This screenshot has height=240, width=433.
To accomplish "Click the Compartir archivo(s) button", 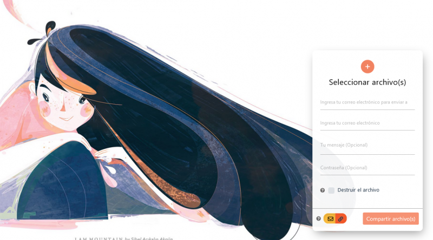I will [390, 219].
